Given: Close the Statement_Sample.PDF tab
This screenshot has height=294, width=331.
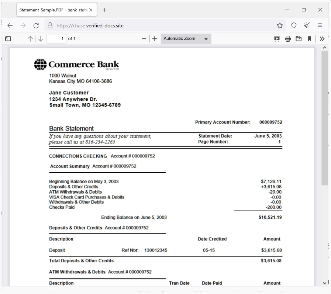Looking at the screenshot, I should [x=91, y=10].
